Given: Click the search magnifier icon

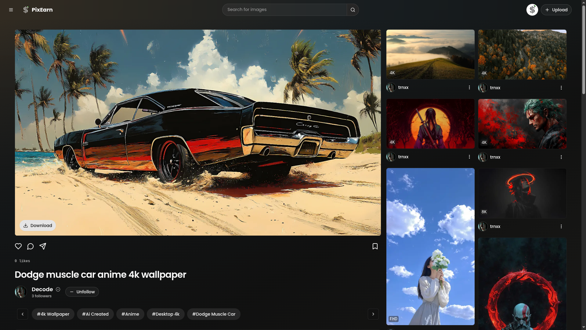Looking at the screenshot, I should coord(353,9).
